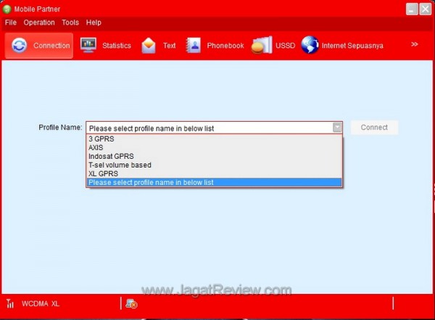
Task: Collapse the Profile Name dropdown arrow
Action: point(337,128)
